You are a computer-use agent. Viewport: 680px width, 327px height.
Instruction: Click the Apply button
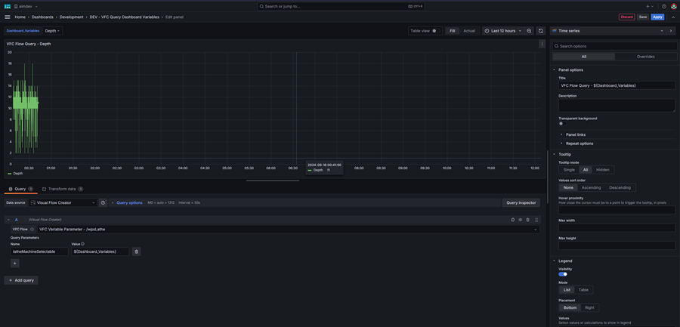pos(657,17)
